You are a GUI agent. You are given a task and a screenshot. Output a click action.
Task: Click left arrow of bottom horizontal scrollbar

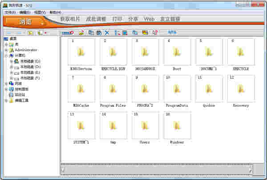[63, 170]
